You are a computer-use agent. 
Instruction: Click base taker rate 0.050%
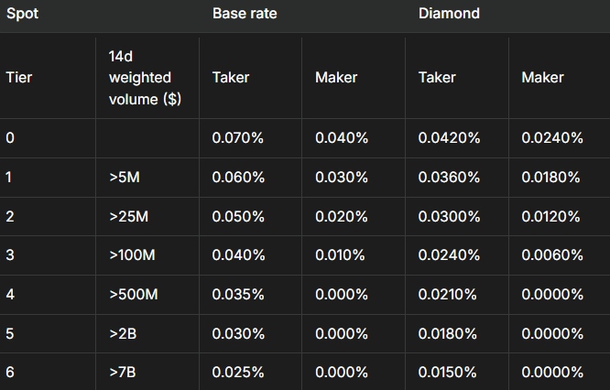pos(238,217)
